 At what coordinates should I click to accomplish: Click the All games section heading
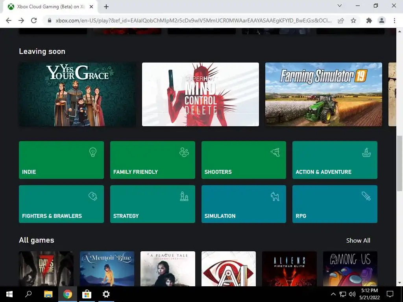coord(37,240)
